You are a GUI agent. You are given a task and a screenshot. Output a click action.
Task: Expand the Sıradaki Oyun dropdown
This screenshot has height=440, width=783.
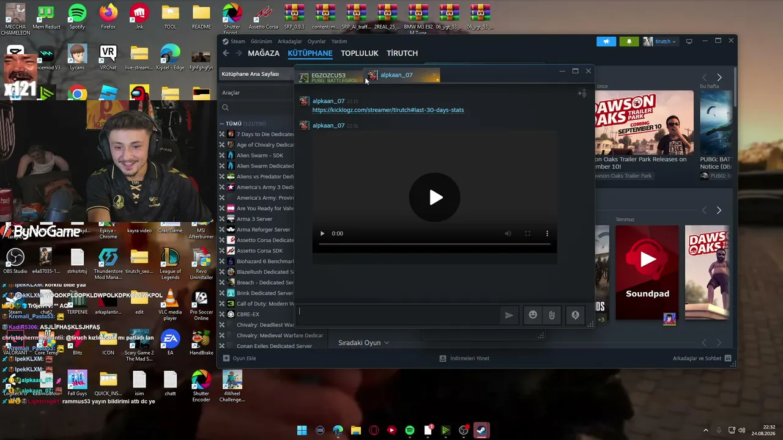pos(363,343)
